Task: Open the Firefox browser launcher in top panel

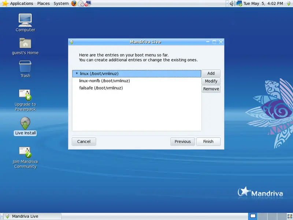Action: [74, 3]
